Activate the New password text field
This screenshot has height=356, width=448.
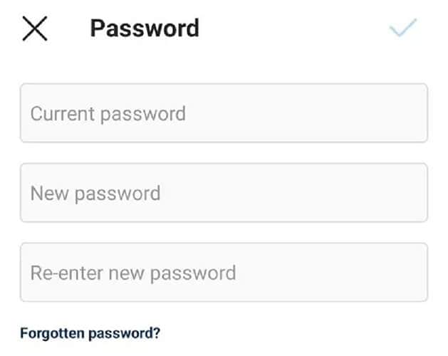pos(224,193)
